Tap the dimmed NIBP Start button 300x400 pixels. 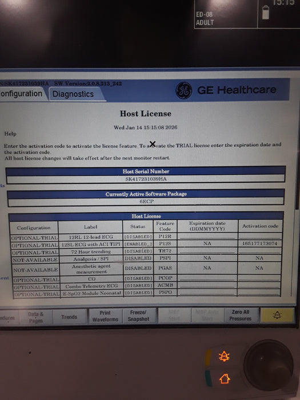[174, 315]
